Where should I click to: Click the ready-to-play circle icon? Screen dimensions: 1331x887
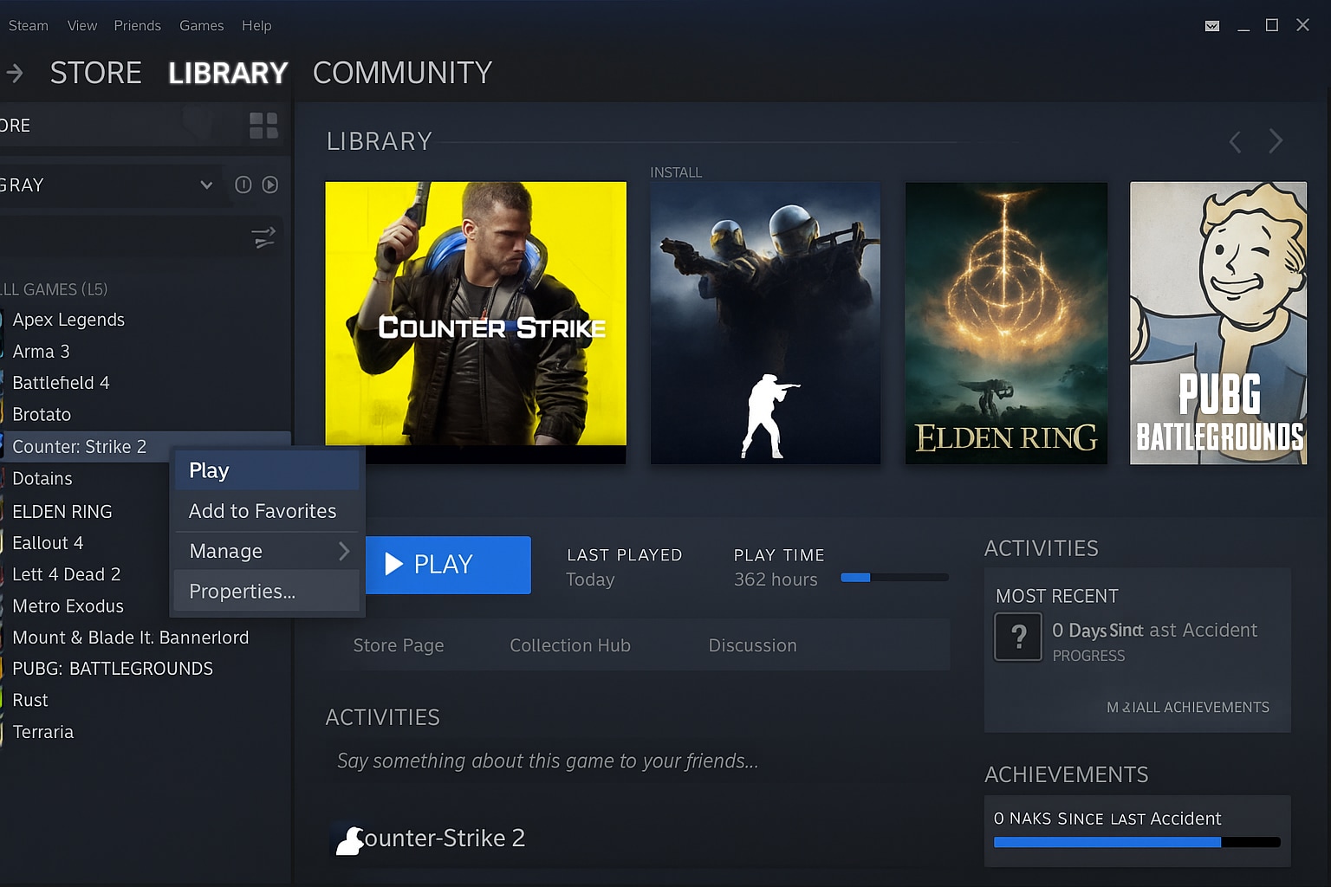pos(270,185)
